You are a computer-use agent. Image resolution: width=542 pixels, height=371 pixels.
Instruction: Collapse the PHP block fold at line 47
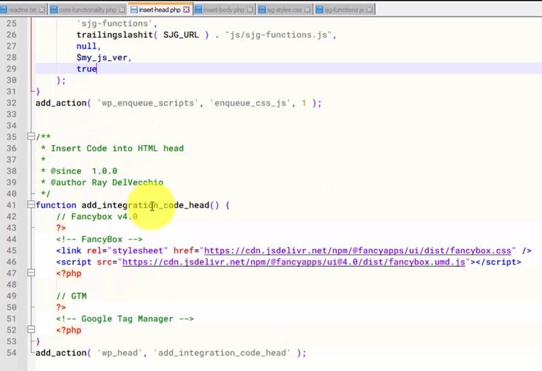coord(31,273)
